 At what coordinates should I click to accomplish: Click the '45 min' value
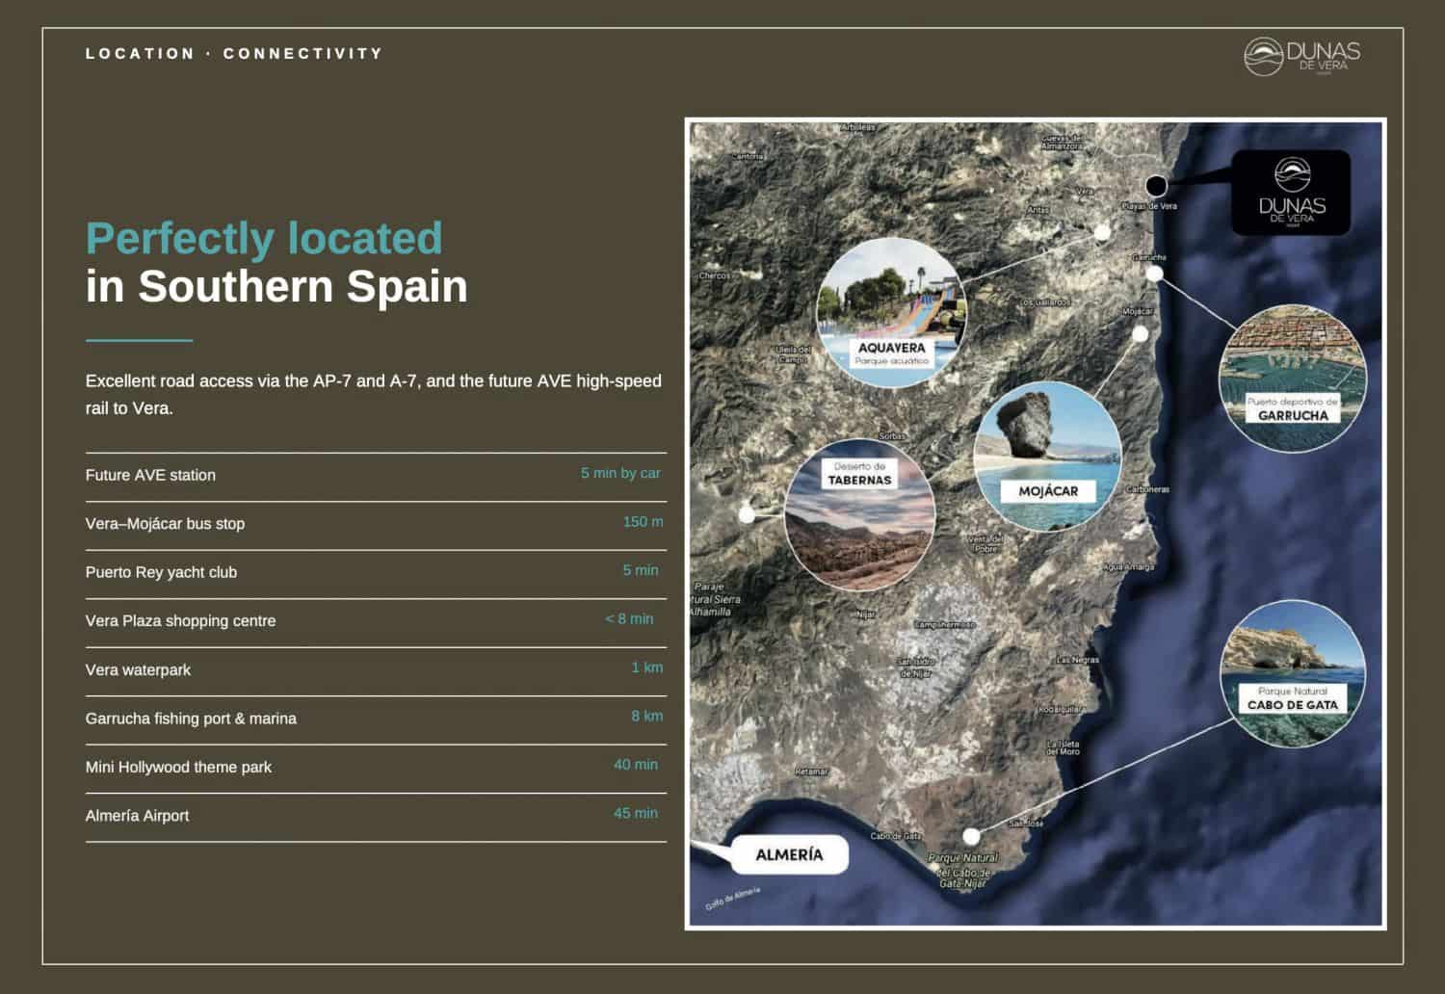tap(636, 813)
